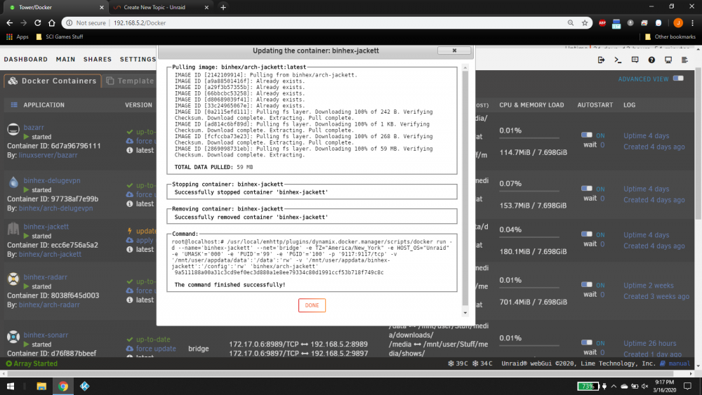
Task: Open the SHARES menu
Action: [x=97, y=59]
